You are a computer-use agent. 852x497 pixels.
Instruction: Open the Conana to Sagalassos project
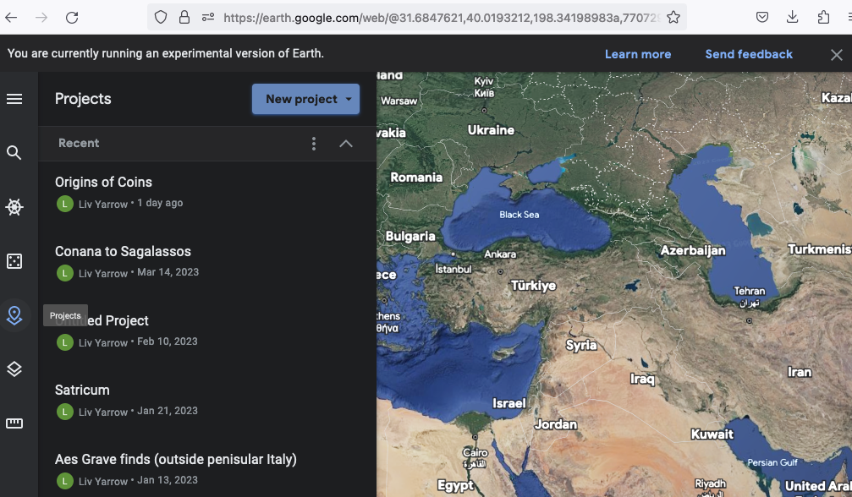(123, 252)
